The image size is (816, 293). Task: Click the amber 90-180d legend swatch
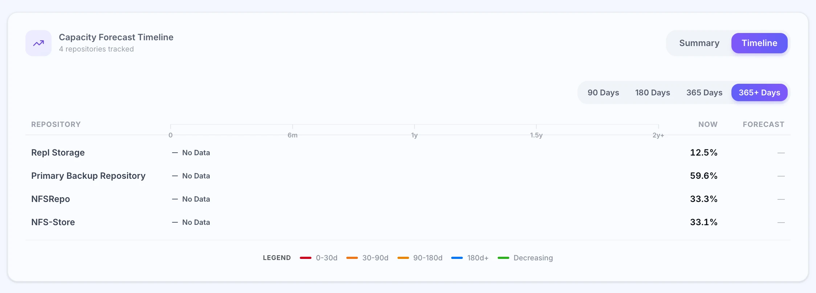coord(403,258)
